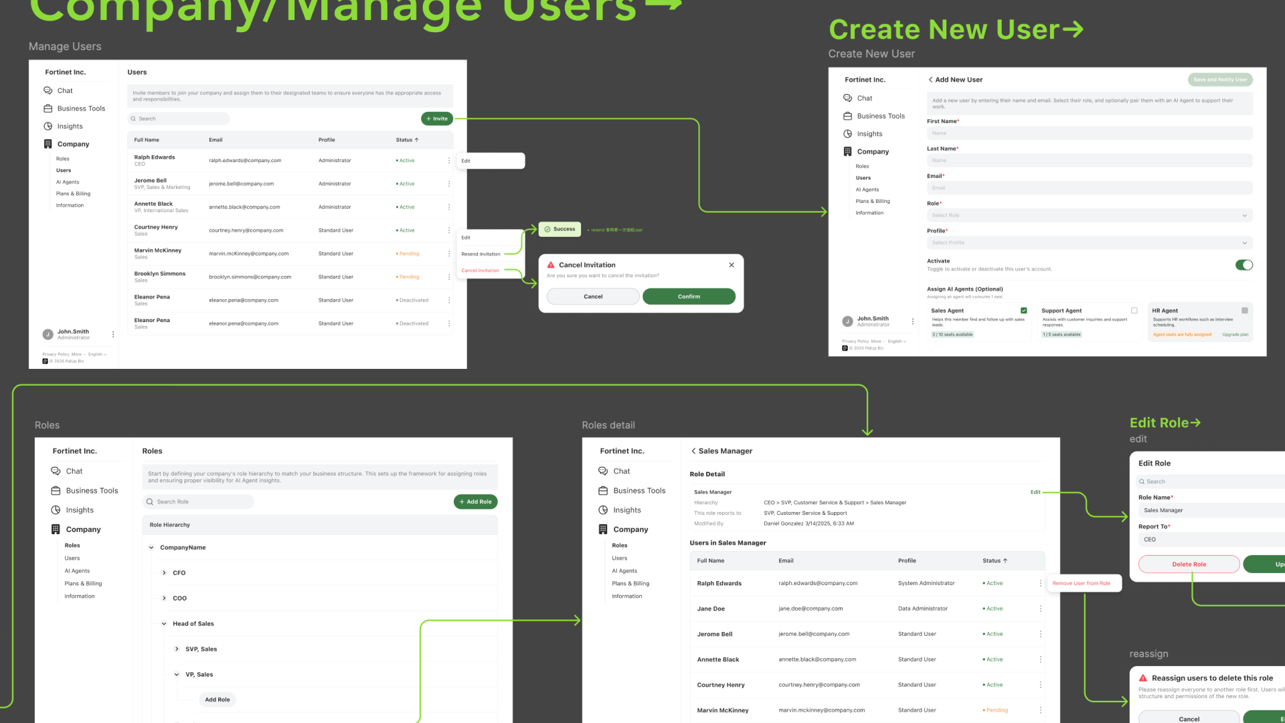Confirm the invitation cancellation
The image size is (1285, 723).
(x=689, y=297)
